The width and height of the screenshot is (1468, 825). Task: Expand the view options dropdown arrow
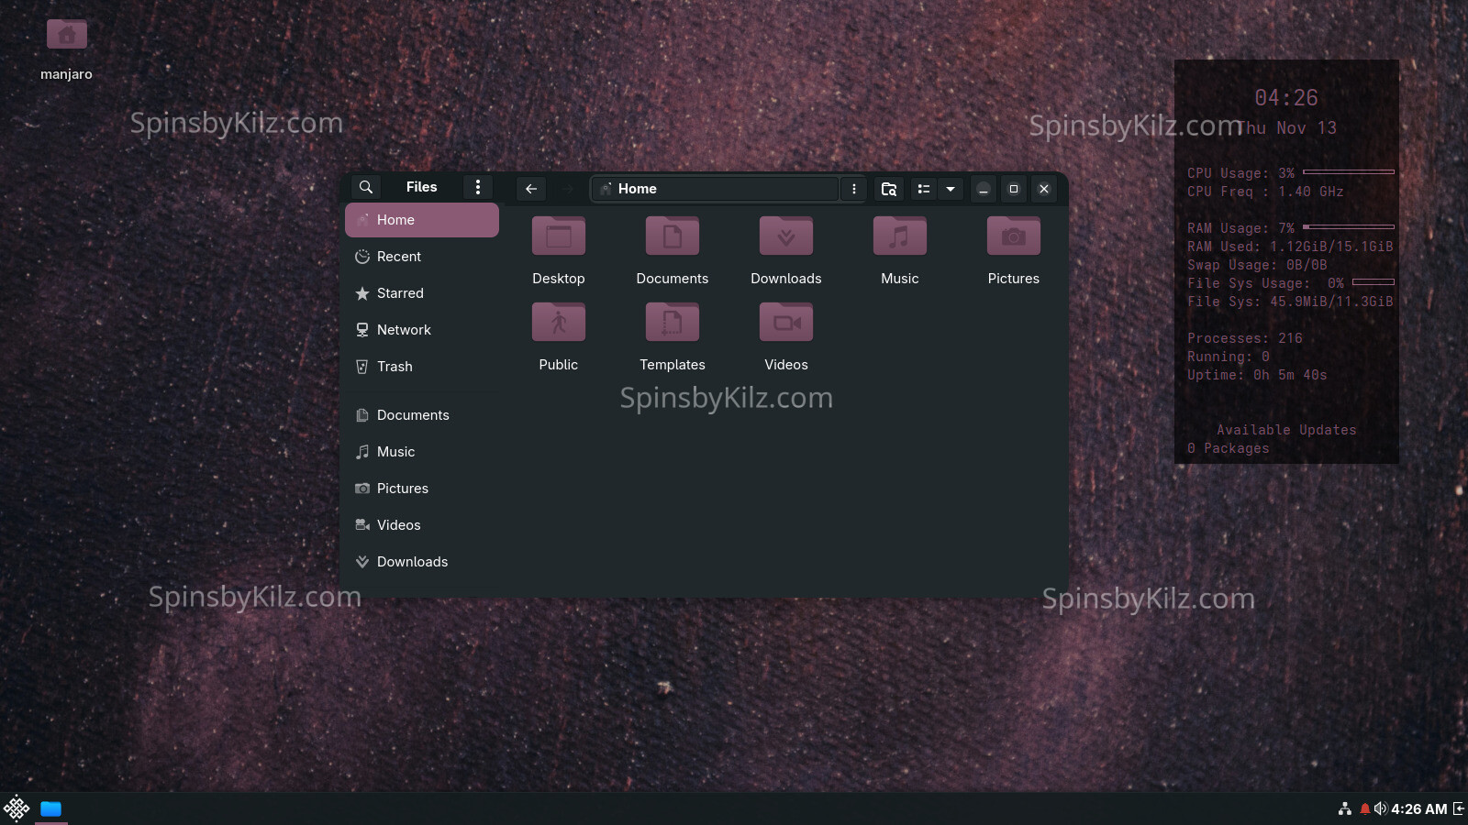[951, 189]
